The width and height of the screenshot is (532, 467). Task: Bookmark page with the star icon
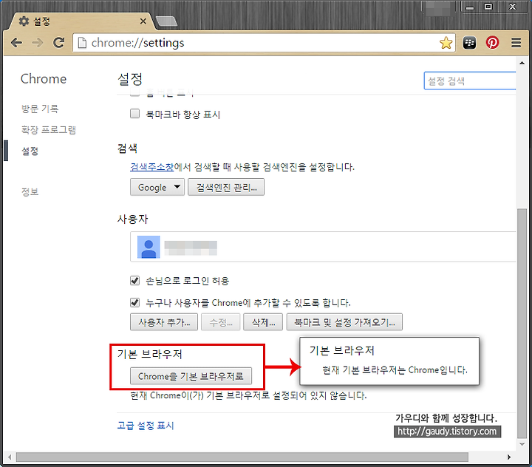446,43
